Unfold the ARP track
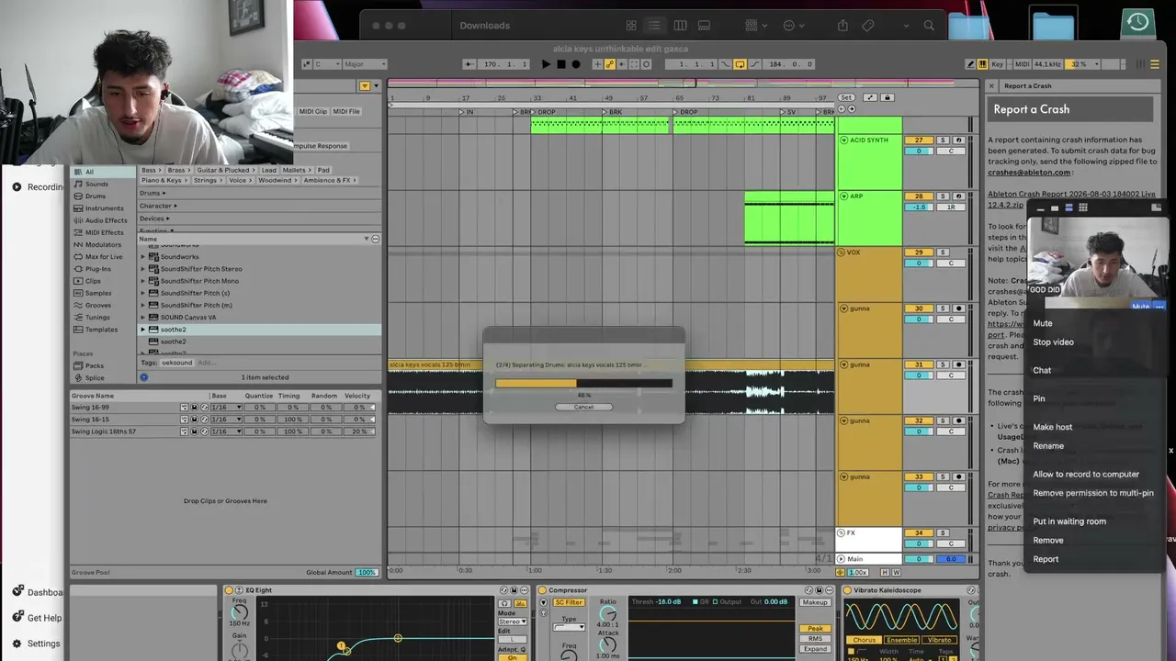Screen dimensions: 1176x661 pos(843,196)
